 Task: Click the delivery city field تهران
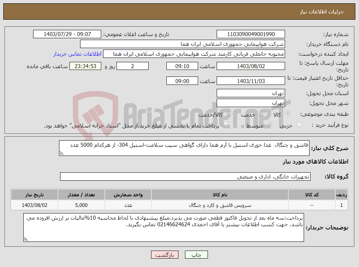tap(251, 103)
